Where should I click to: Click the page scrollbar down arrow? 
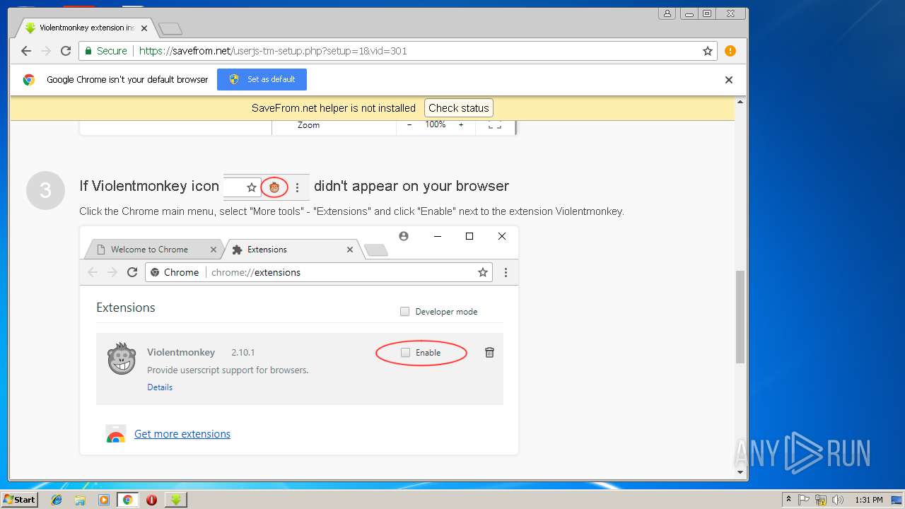pos(741,472)
